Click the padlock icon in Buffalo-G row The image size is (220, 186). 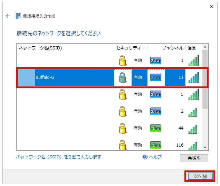[x=123, y=77]
